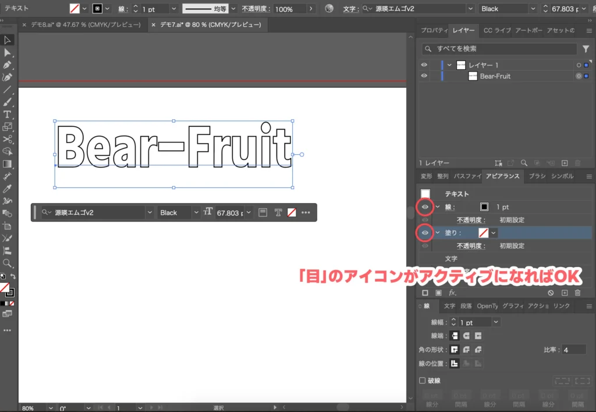Collapse the レイヤー 1 layer tree
Viewport: 596px width, 412px height.
449,65
